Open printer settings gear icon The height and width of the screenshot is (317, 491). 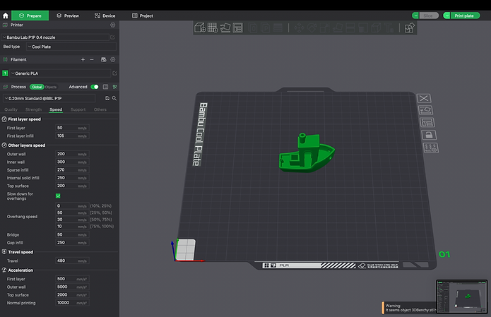click(x=113, y=25)
